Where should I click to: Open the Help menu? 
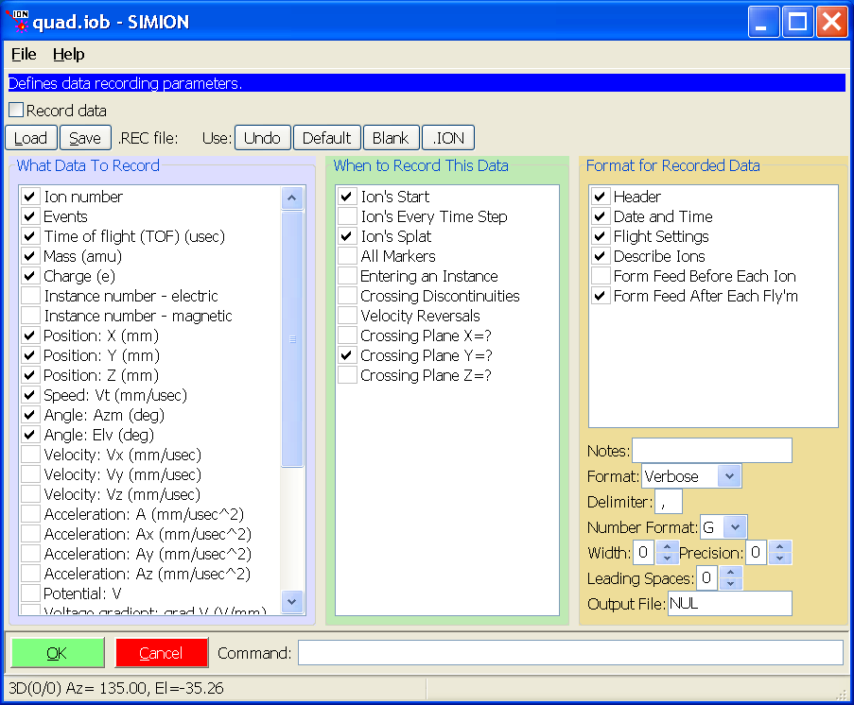[x=69, y=55]
